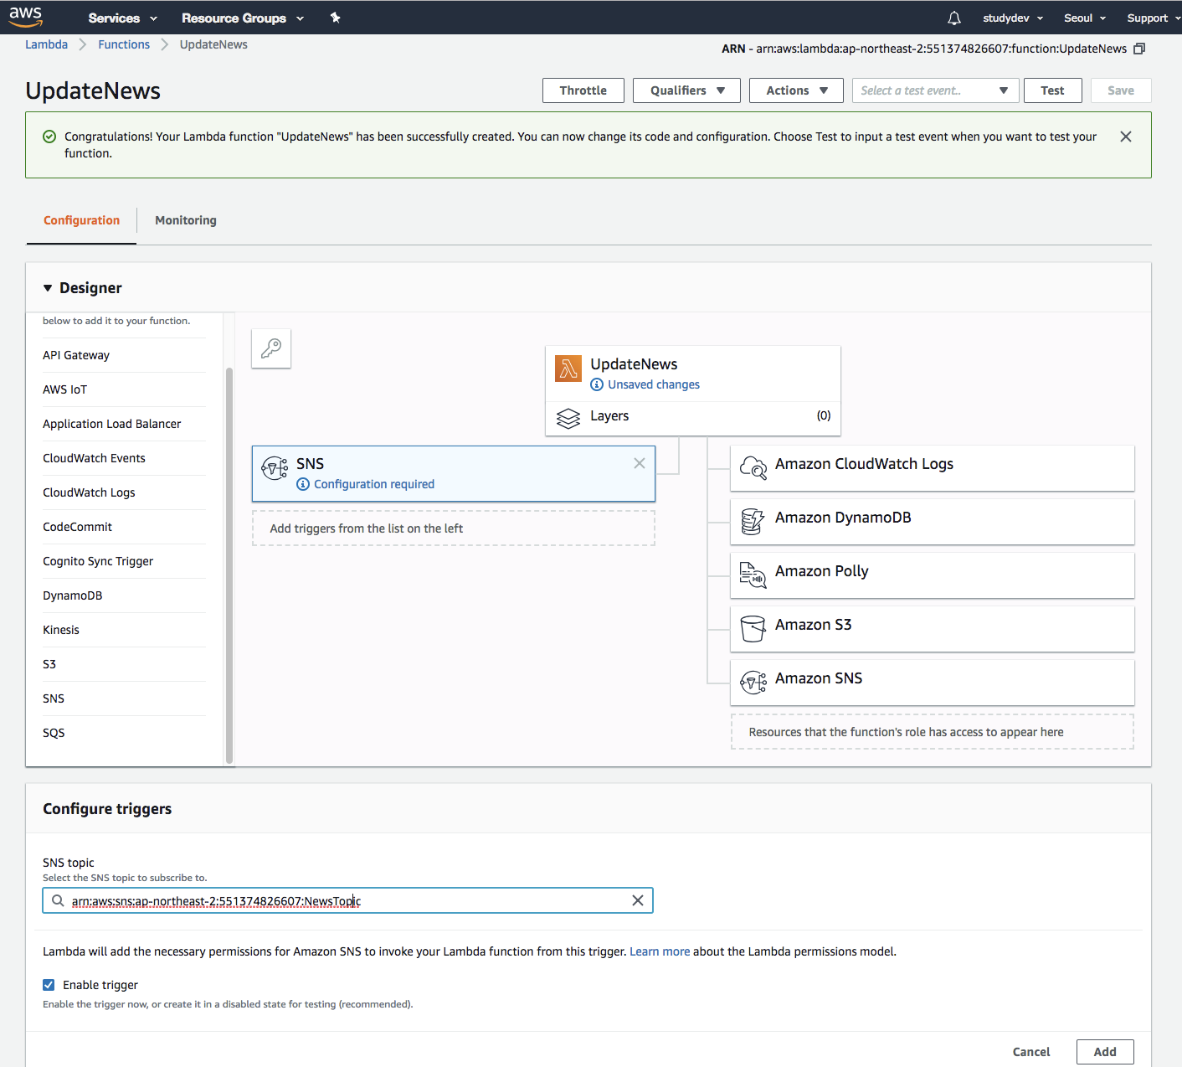Open the notifications bell
This screenshot has width=1182, height=1067.
pyautogui.click(x=953, y=18)
